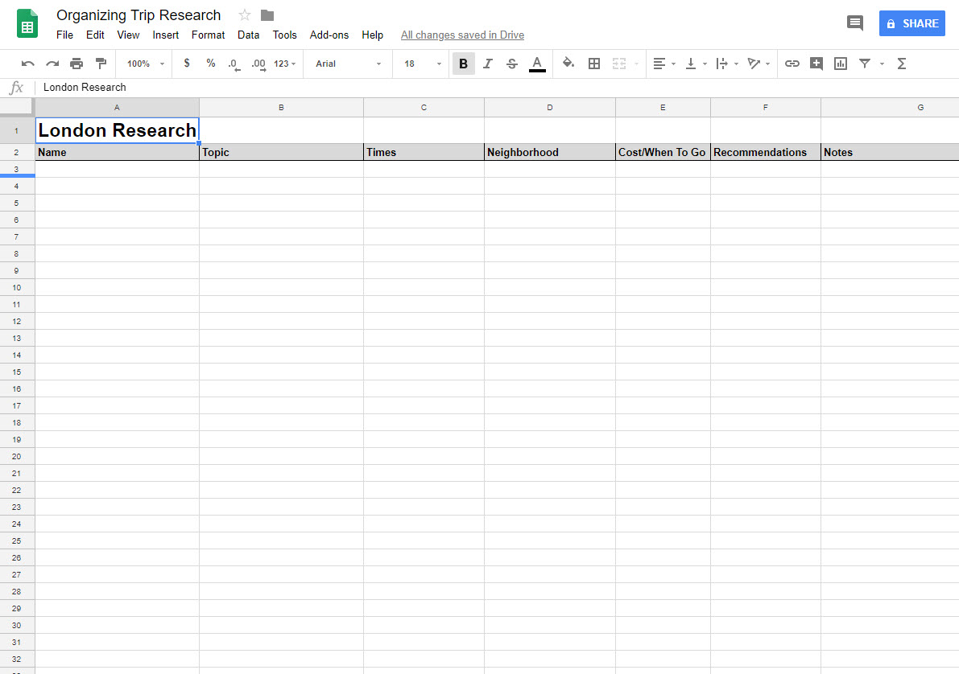Open More formats 123 dropdown
959x674 pixels.
coord(285,64)
